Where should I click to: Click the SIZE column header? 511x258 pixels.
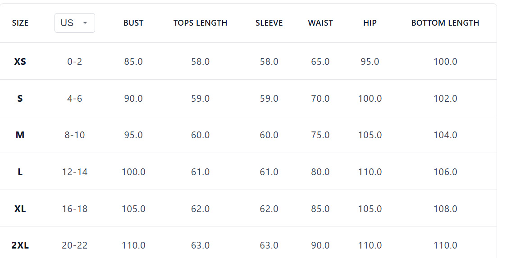20,23
